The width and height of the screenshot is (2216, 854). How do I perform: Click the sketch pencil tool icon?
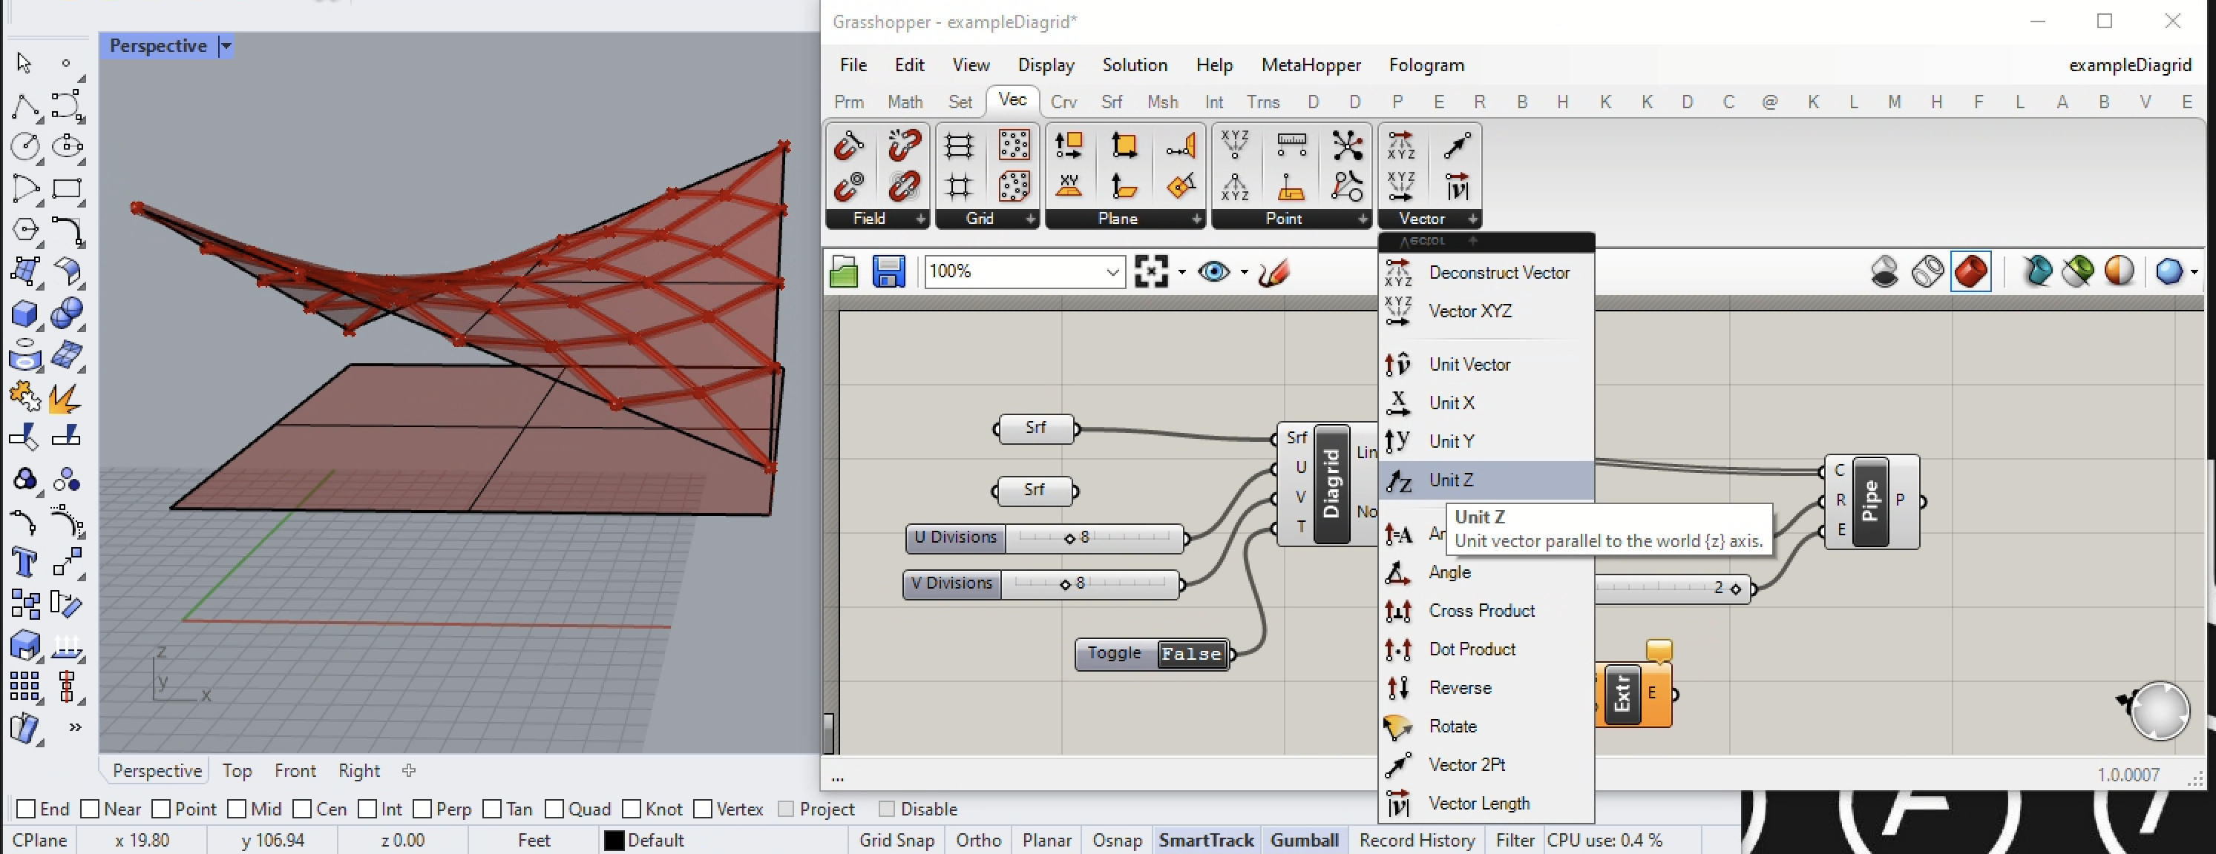tap(1273, 272)
